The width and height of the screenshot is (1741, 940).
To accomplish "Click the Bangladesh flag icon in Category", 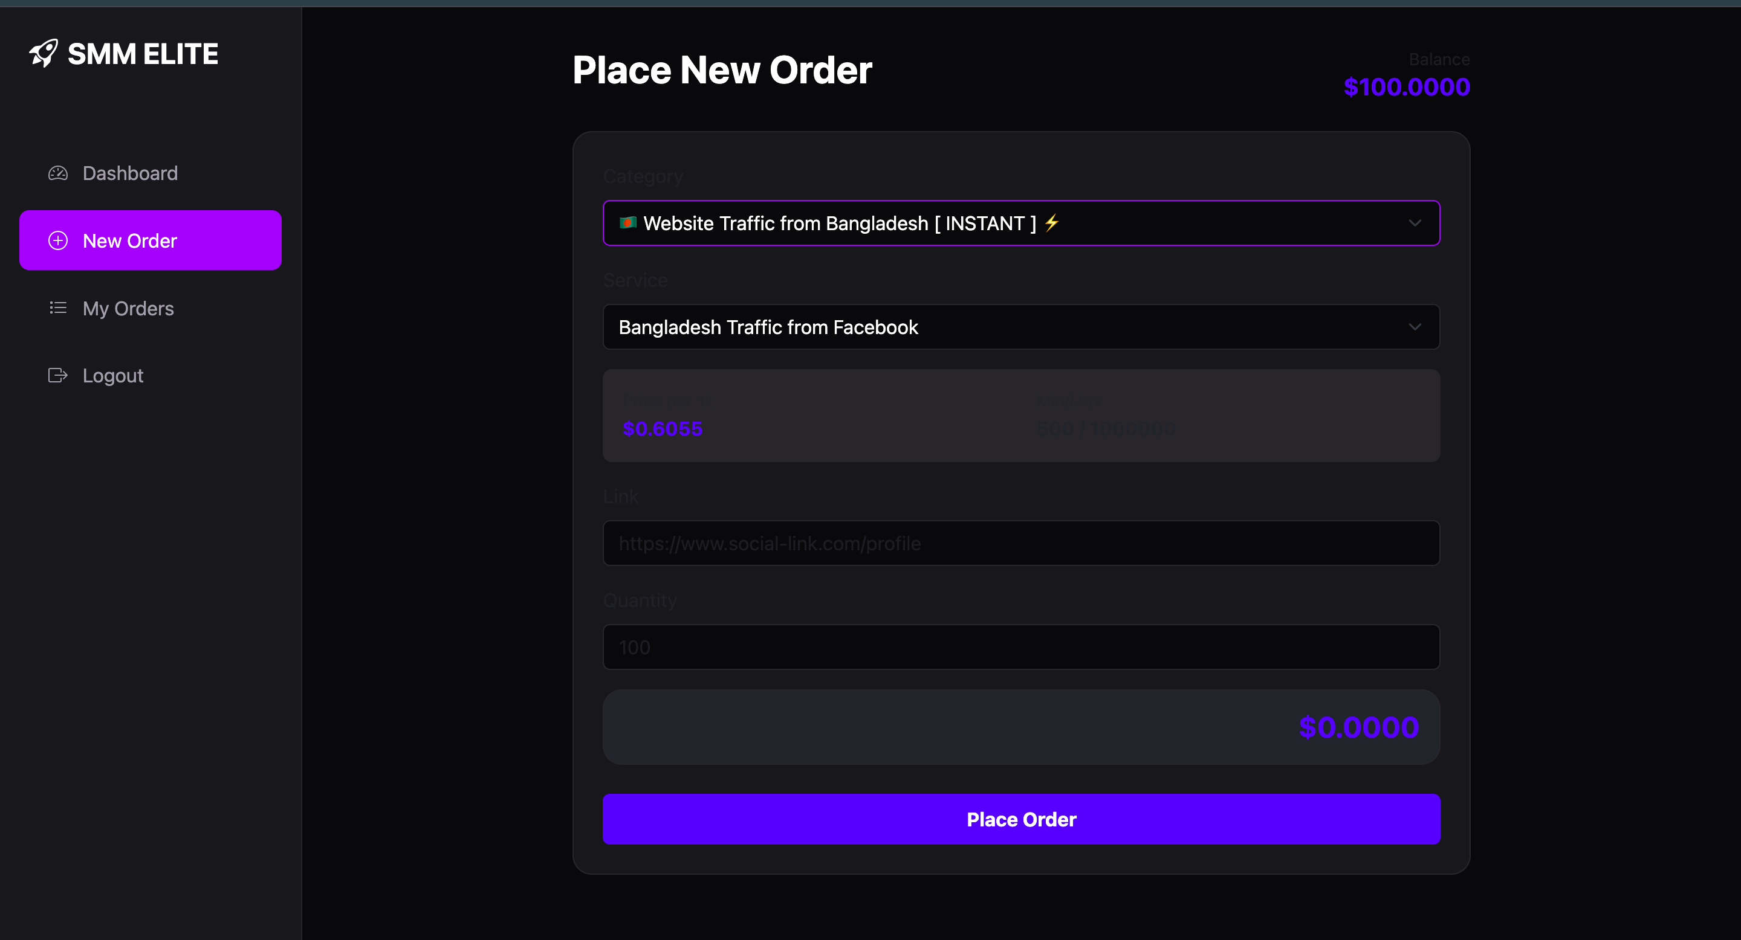I will tap(628, 223).
